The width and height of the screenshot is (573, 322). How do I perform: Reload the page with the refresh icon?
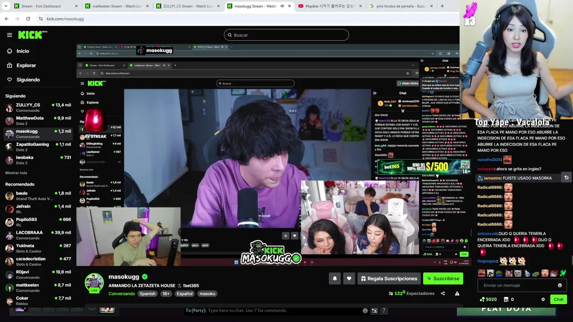pos(28,19)
